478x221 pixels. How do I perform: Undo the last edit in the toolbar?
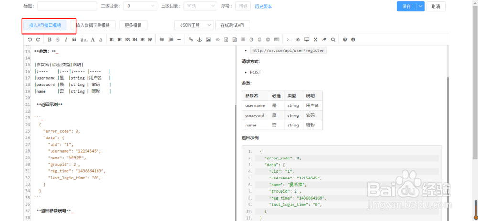(x=30, y=39)
